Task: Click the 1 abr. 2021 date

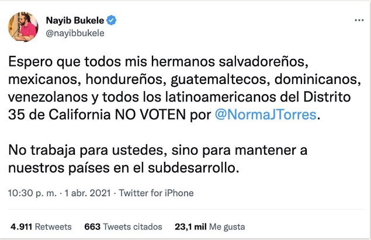Action: (x=88, y=193)
